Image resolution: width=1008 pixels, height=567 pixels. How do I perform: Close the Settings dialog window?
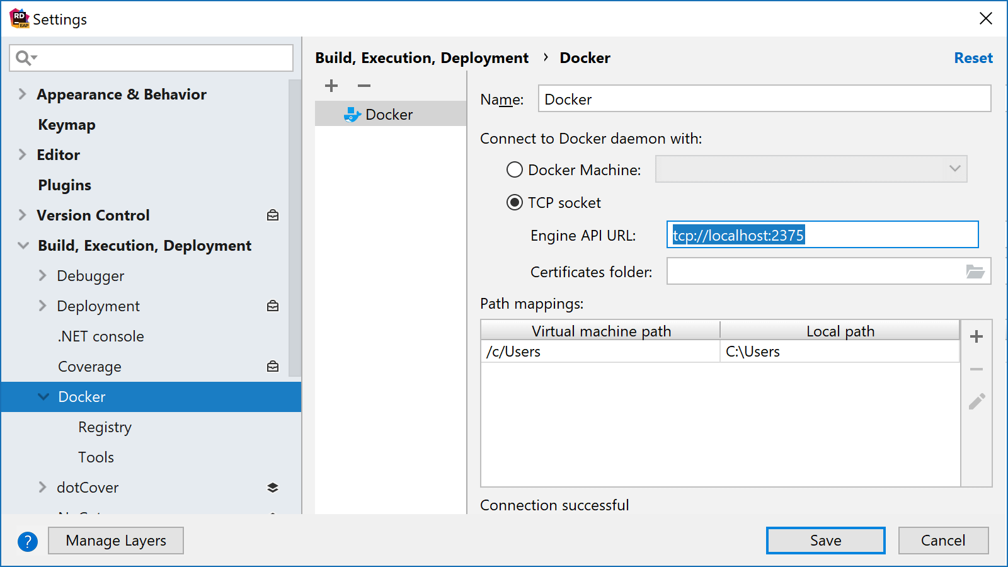tap(986, 19)
